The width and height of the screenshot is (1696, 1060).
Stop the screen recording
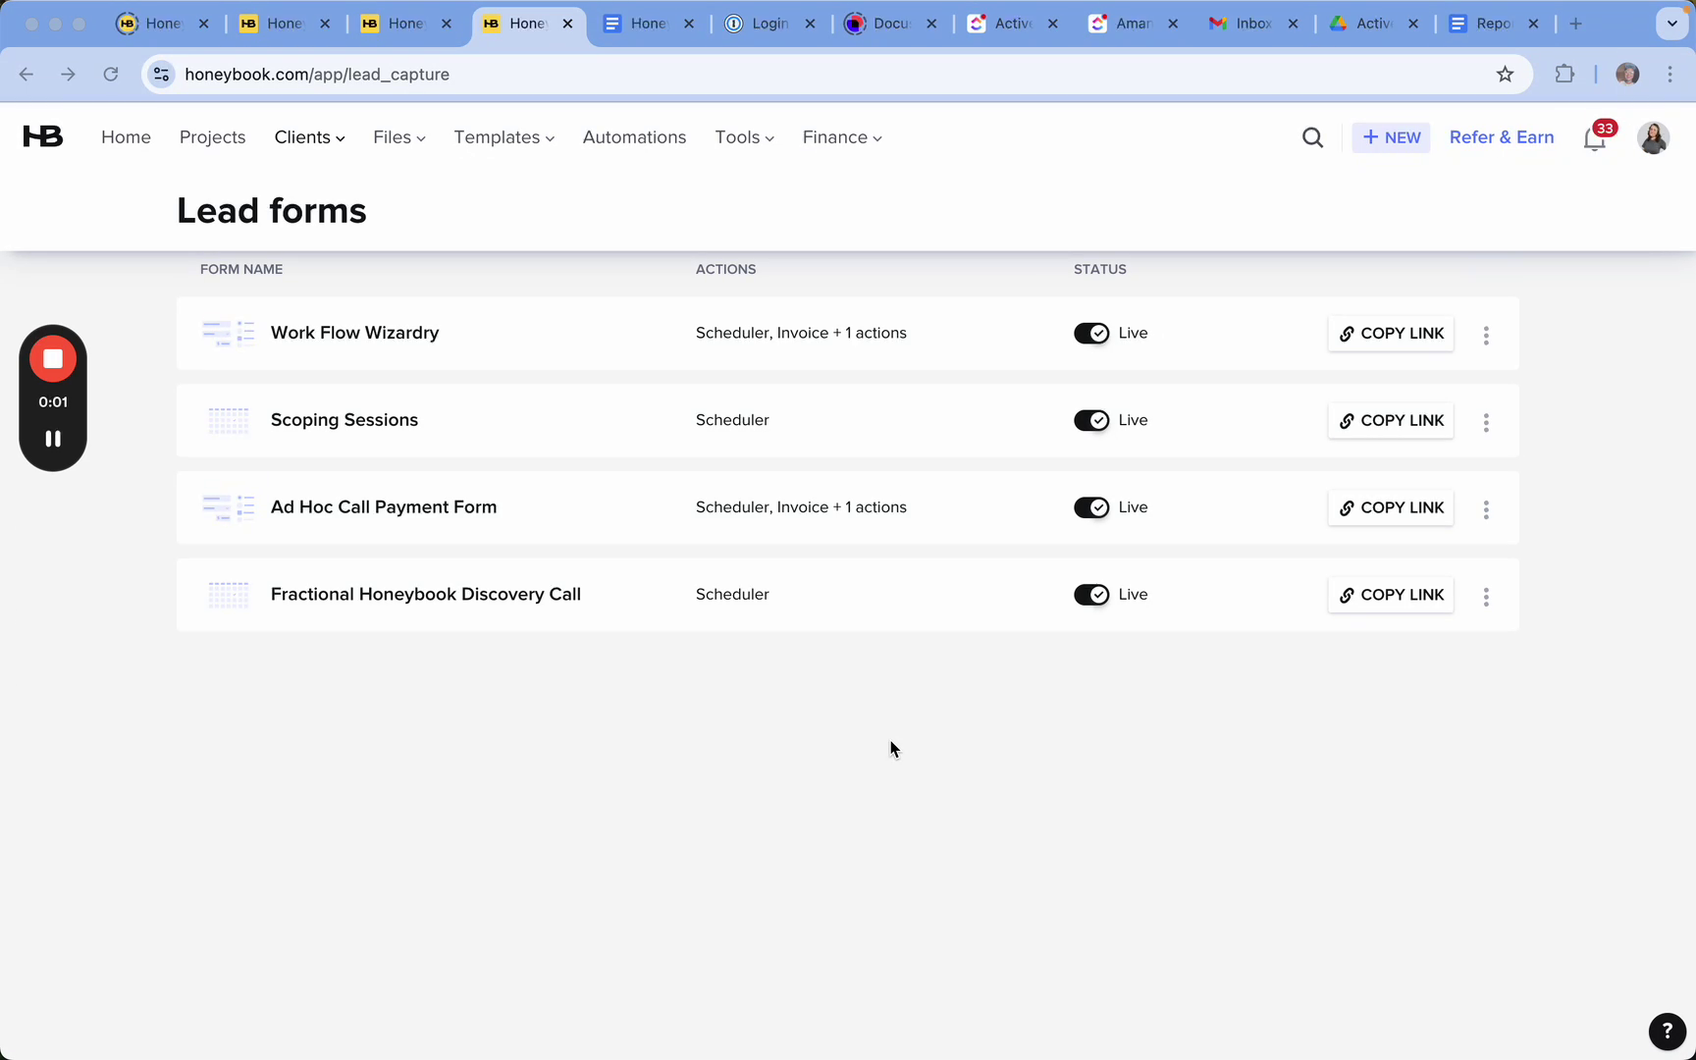coord(53,359)
